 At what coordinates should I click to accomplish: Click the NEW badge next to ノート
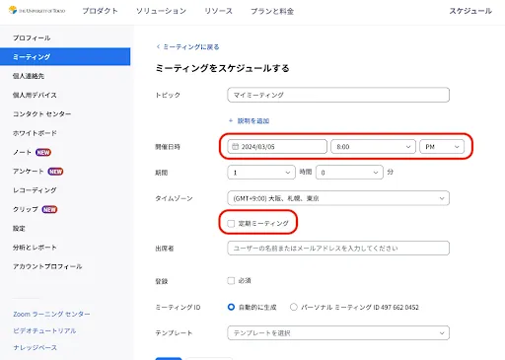tap(43, 152)
